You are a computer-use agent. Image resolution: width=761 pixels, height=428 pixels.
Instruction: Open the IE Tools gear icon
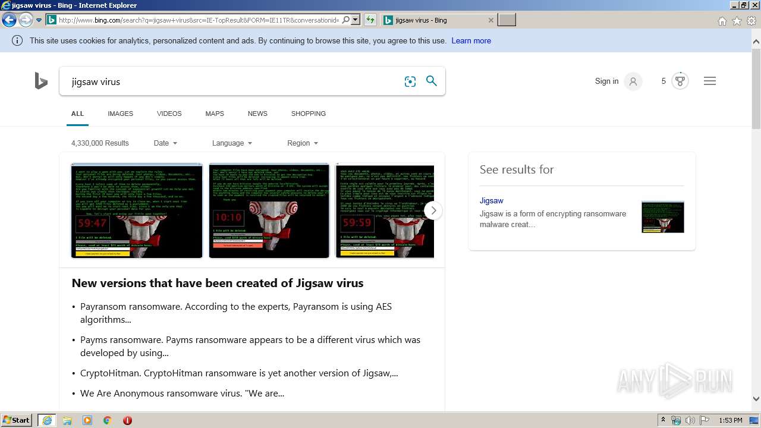[751, 21]
